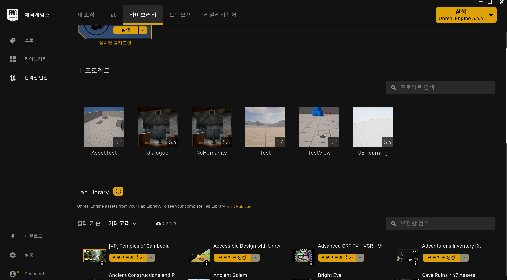Screen dimensions: 507x280
Task: Launch Unreal Engine 5.4.4 with top 실행 button
Action: (461, 15)
